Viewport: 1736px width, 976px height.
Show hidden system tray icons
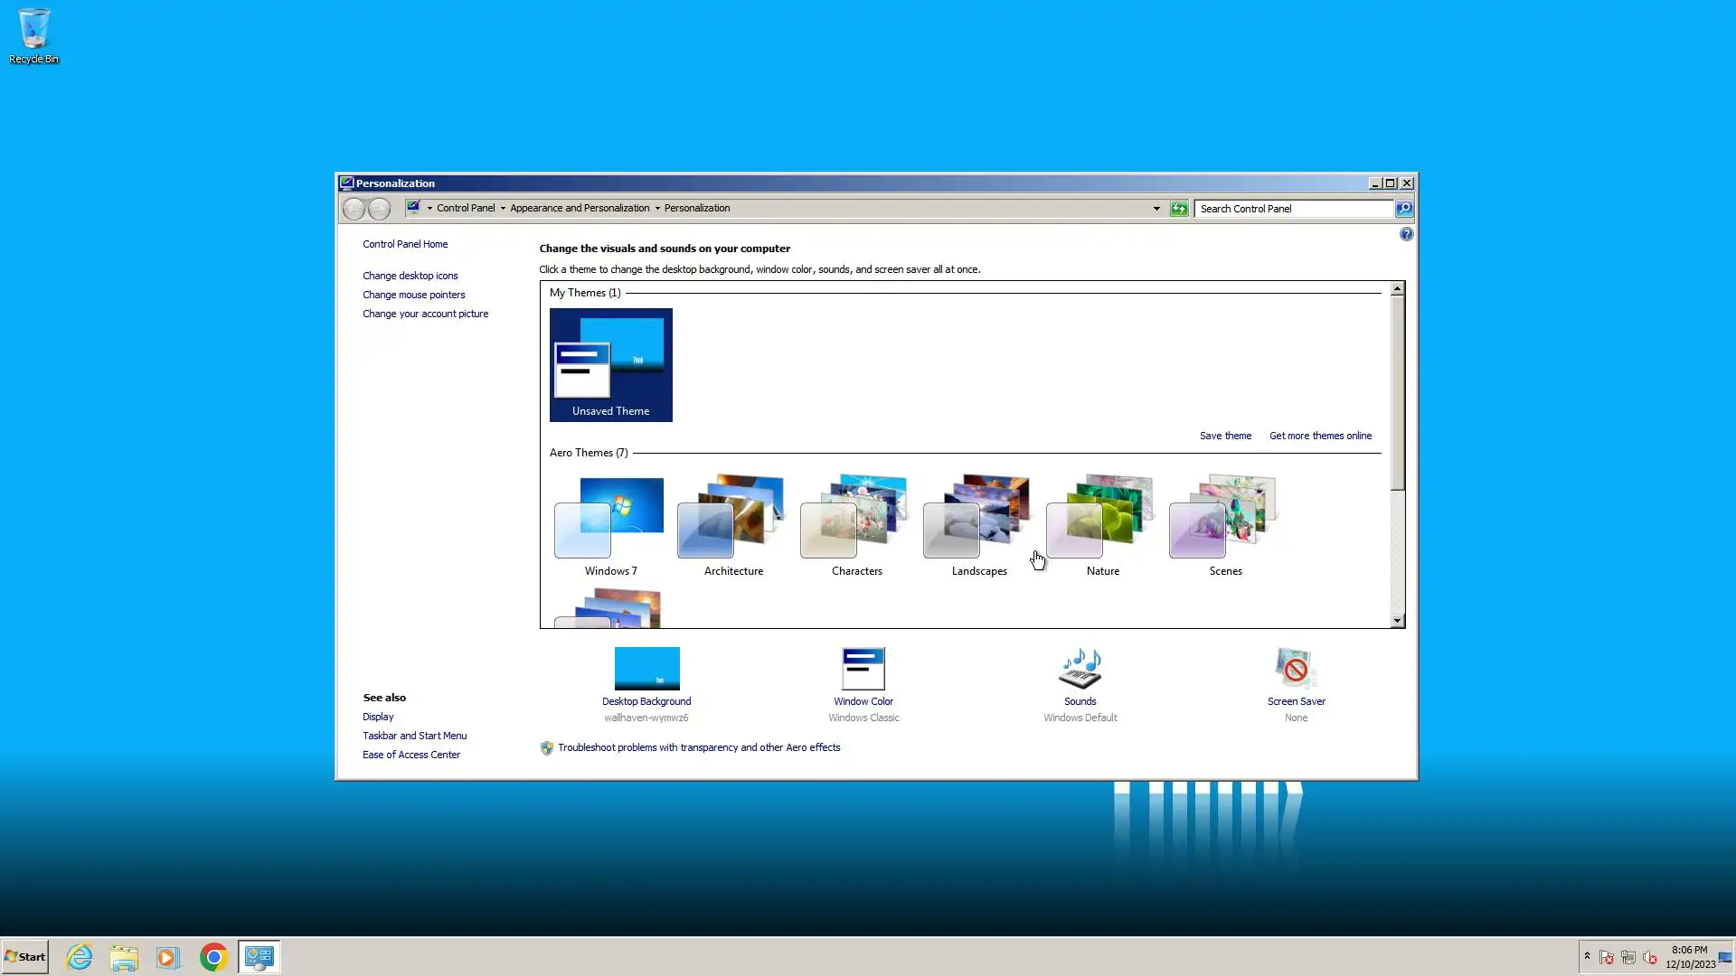coord(1587,956)
